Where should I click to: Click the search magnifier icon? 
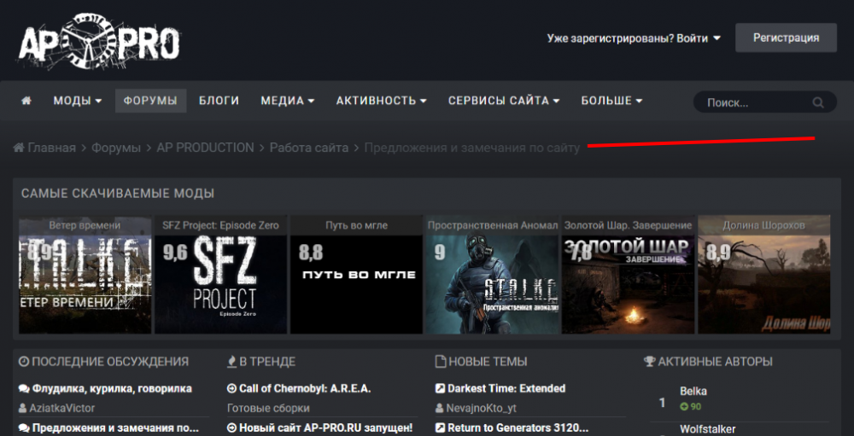point(817,102)
